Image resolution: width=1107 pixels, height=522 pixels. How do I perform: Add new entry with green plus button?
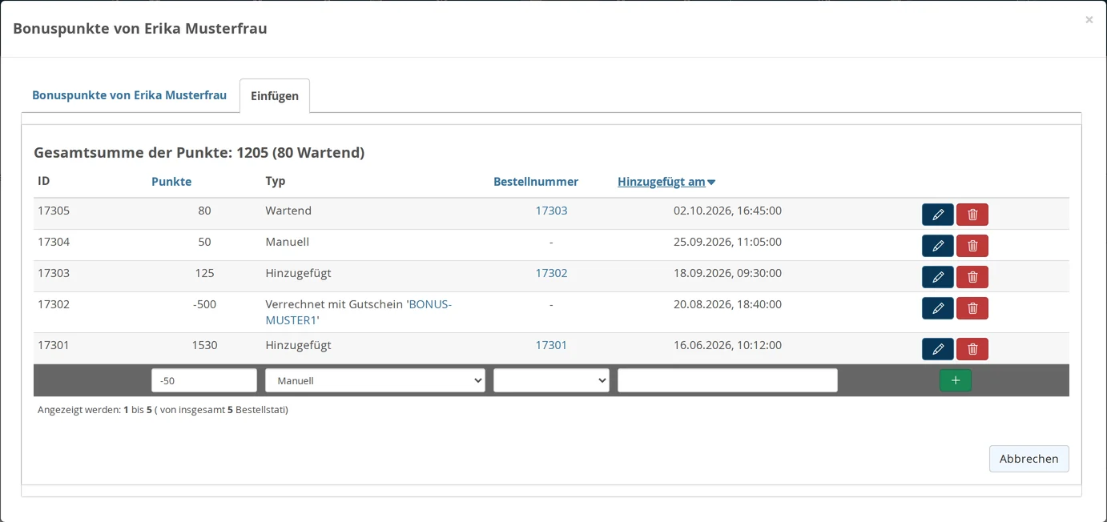pos(956,380)
